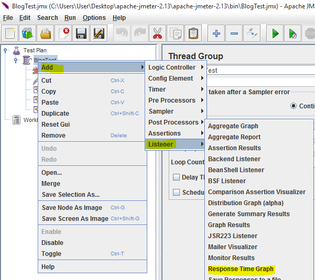Screen dimensions: 315x280
Task: Open the Options menu
Action: (94, 18)
